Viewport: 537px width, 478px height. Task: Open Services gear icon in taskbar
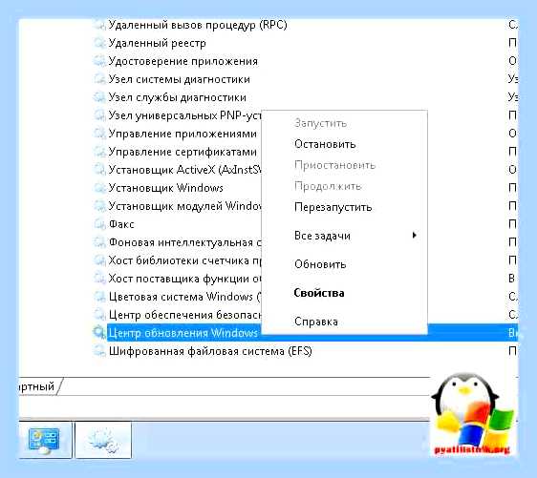103,440
